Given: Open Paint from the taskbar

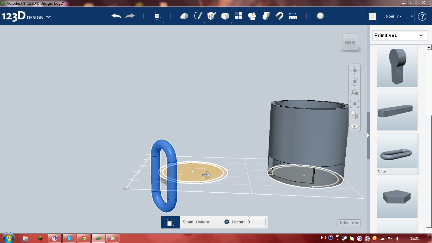Looking at the screenshot, I should pyautogui.click(x=113, y=238).
